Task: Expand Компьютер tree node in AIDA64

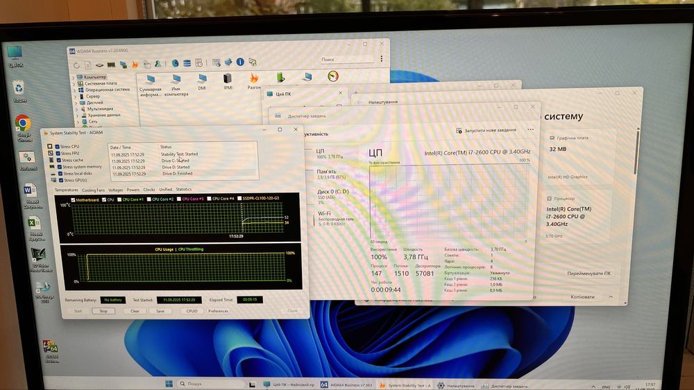Action: click(73, 78)
